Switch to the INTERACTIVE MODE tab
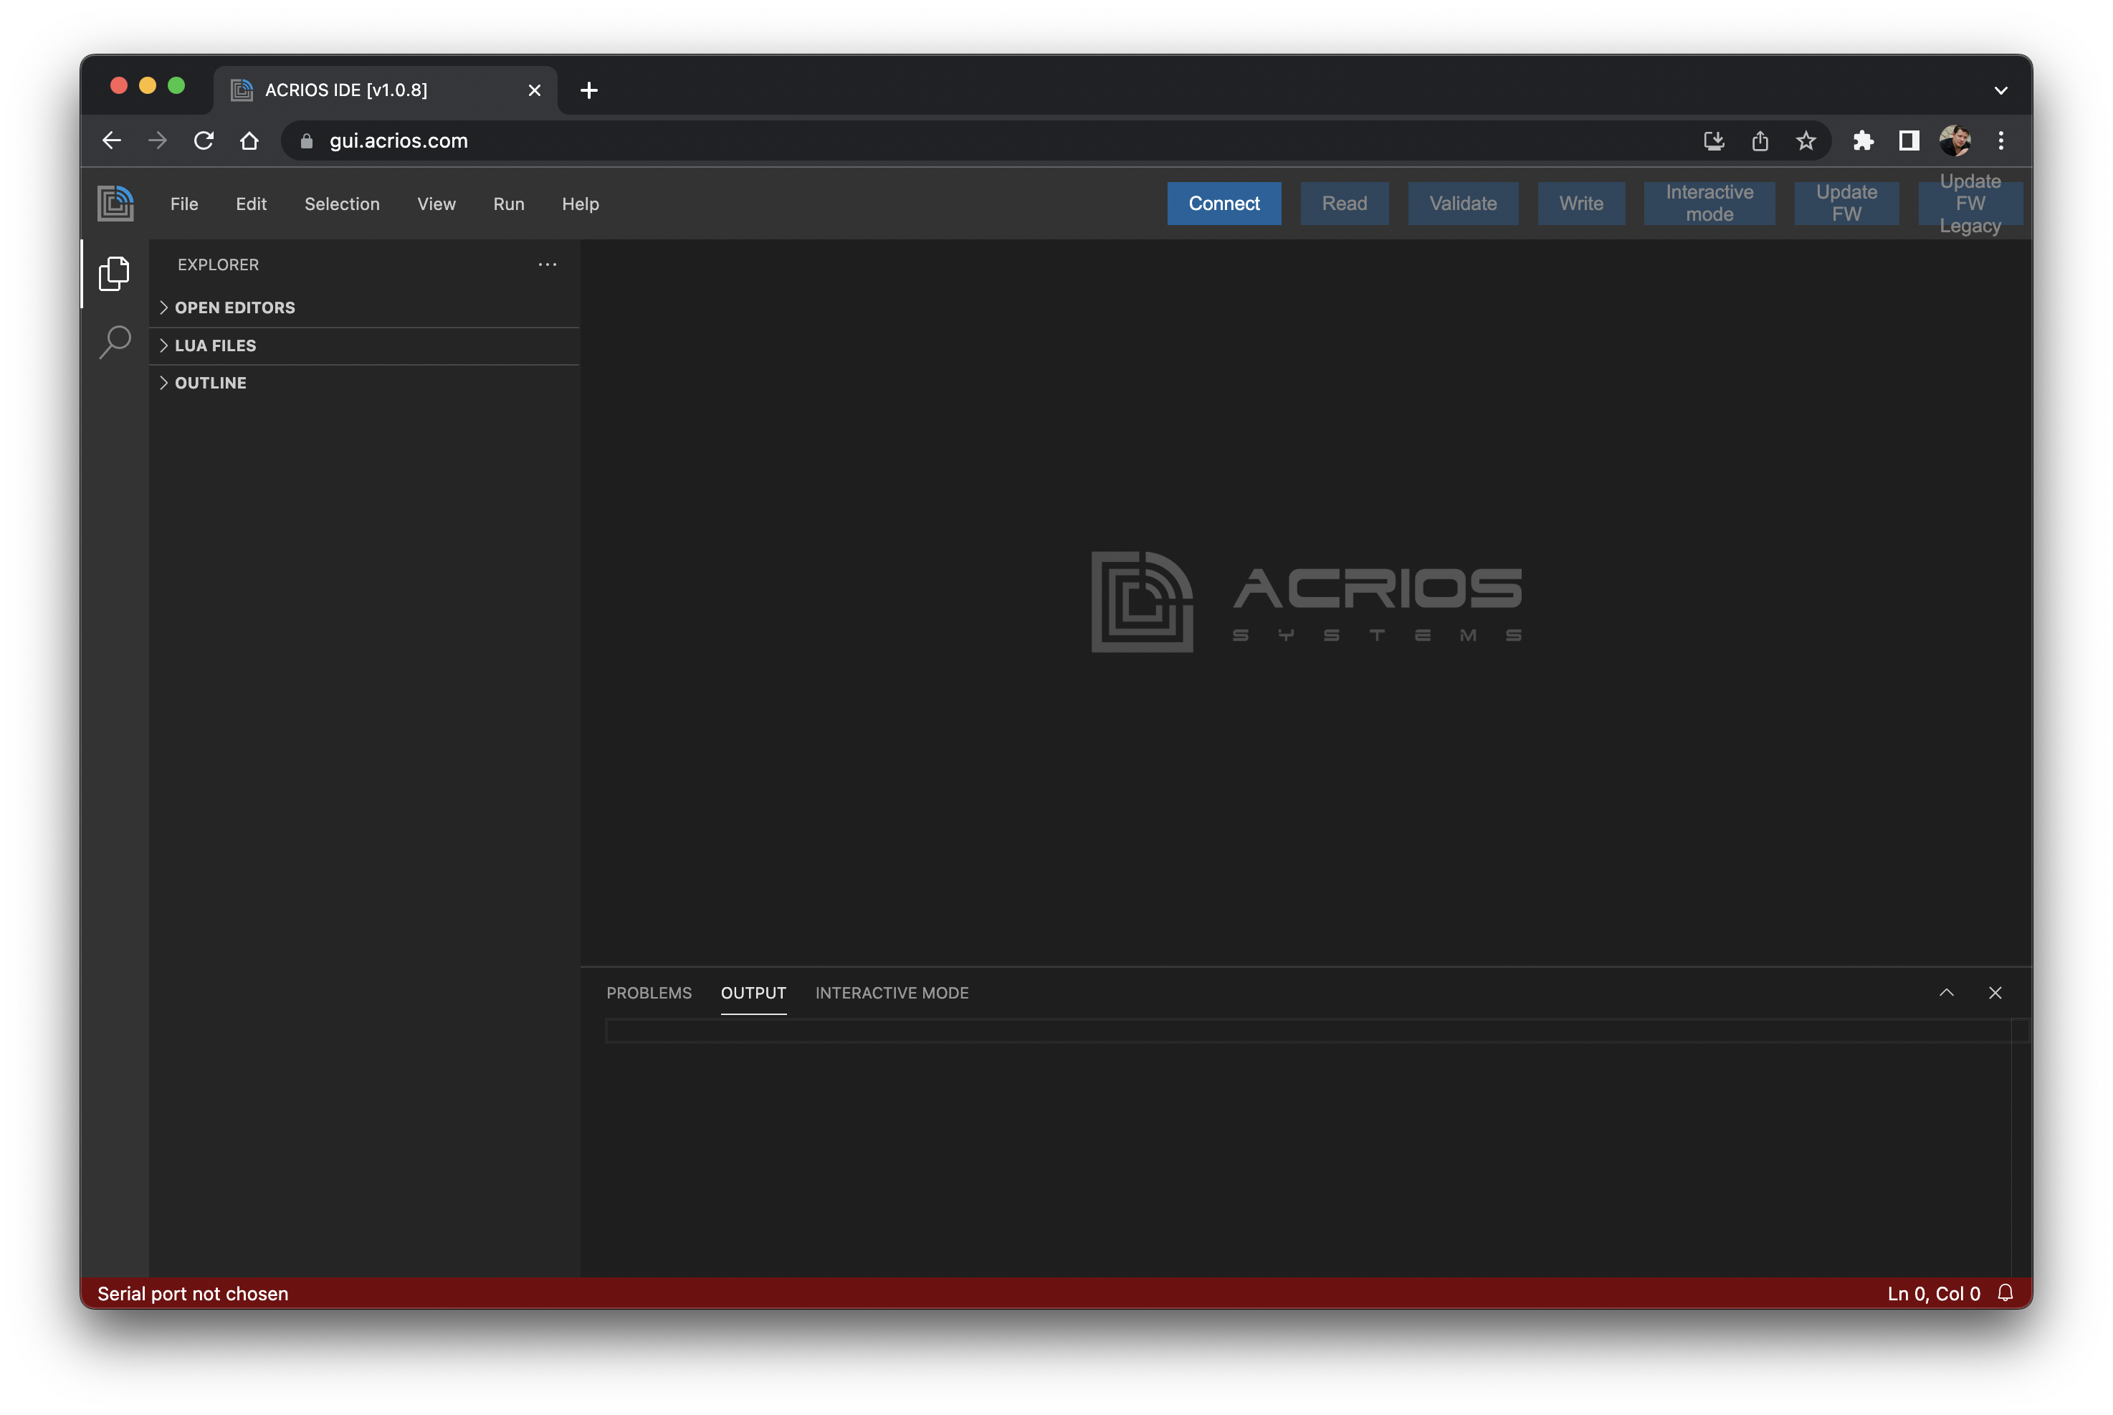 point(892,993)
